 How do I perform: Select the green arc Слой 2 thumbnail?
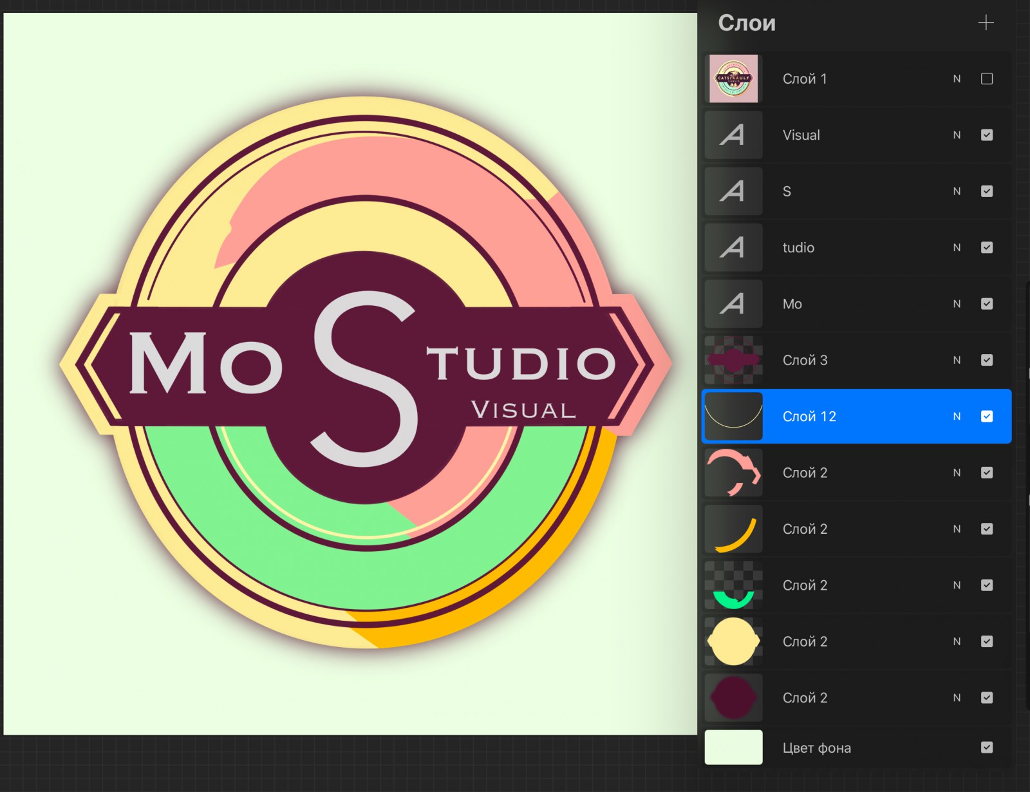pyautogui.click(x=733, y=585)
